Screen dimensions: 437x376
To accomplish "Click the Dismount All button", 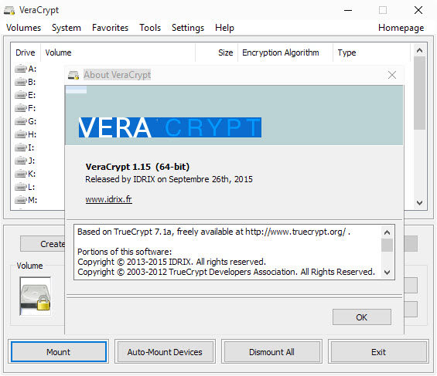I will pyautogui.click(x=271, y=352).
